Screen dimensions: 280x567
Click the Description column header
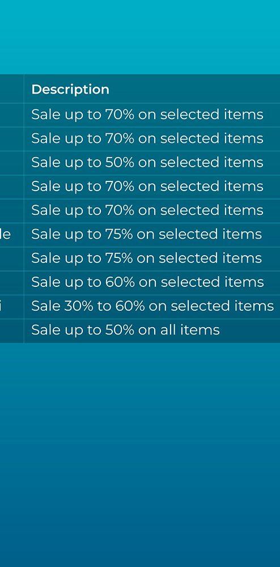coord(70,90)
